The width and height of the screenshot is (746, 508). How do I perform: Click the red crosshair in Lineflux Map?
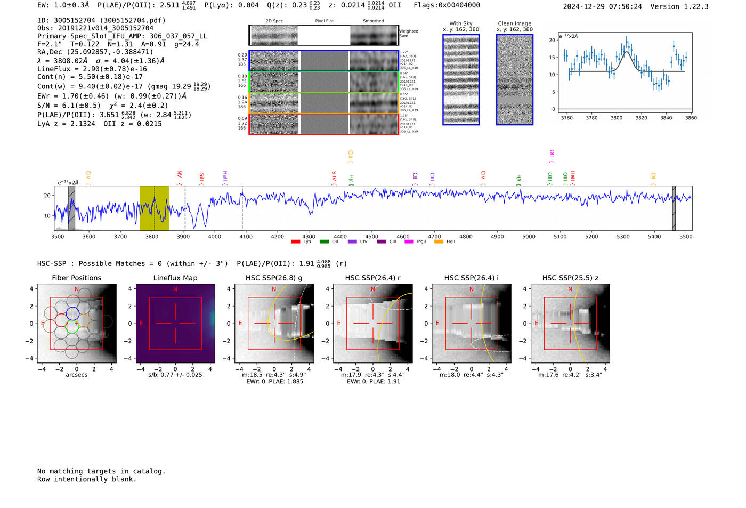[x=175, y=323]
